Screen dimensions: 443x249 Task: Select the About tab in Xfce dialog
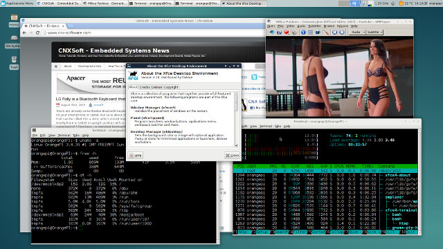[133, 87]
